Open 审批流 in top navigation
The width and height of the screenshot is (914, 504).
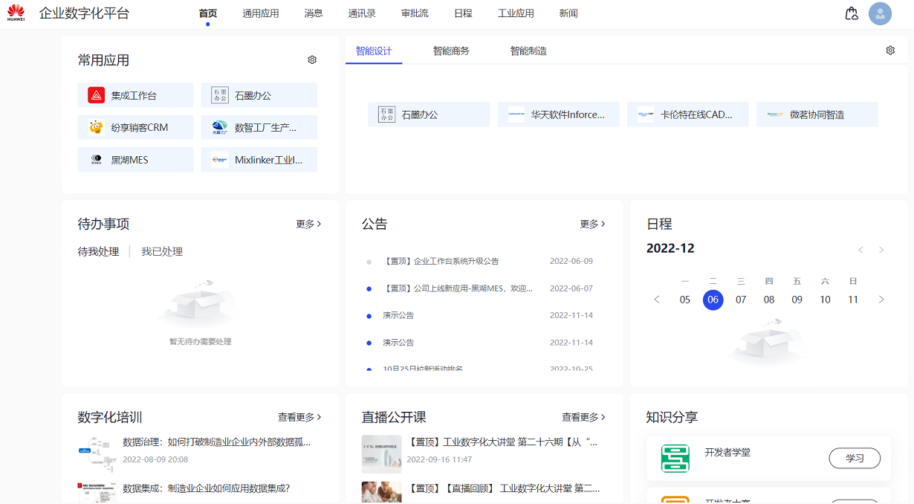415,13
